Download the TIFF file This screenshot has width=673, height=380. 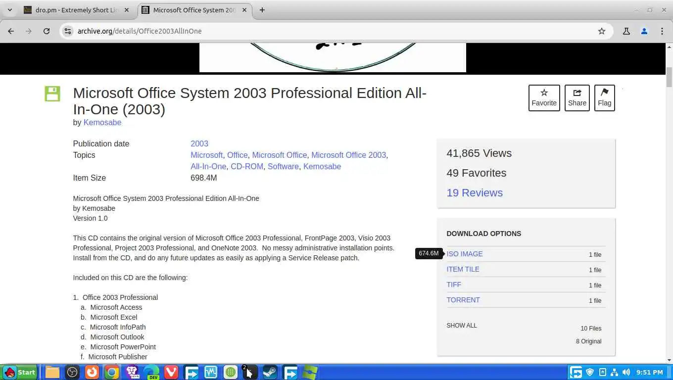(x=454, y=285)
